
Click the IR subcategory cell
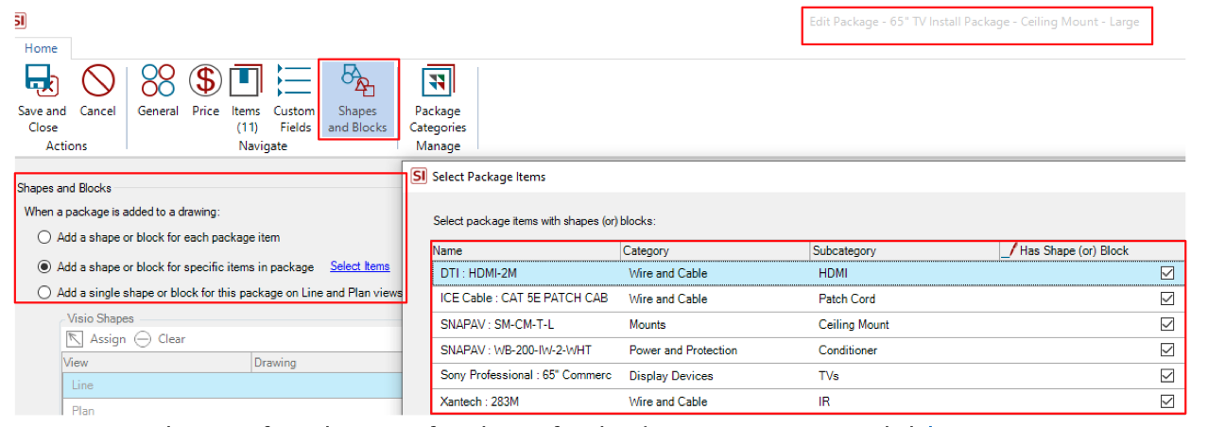coord(824,401)
